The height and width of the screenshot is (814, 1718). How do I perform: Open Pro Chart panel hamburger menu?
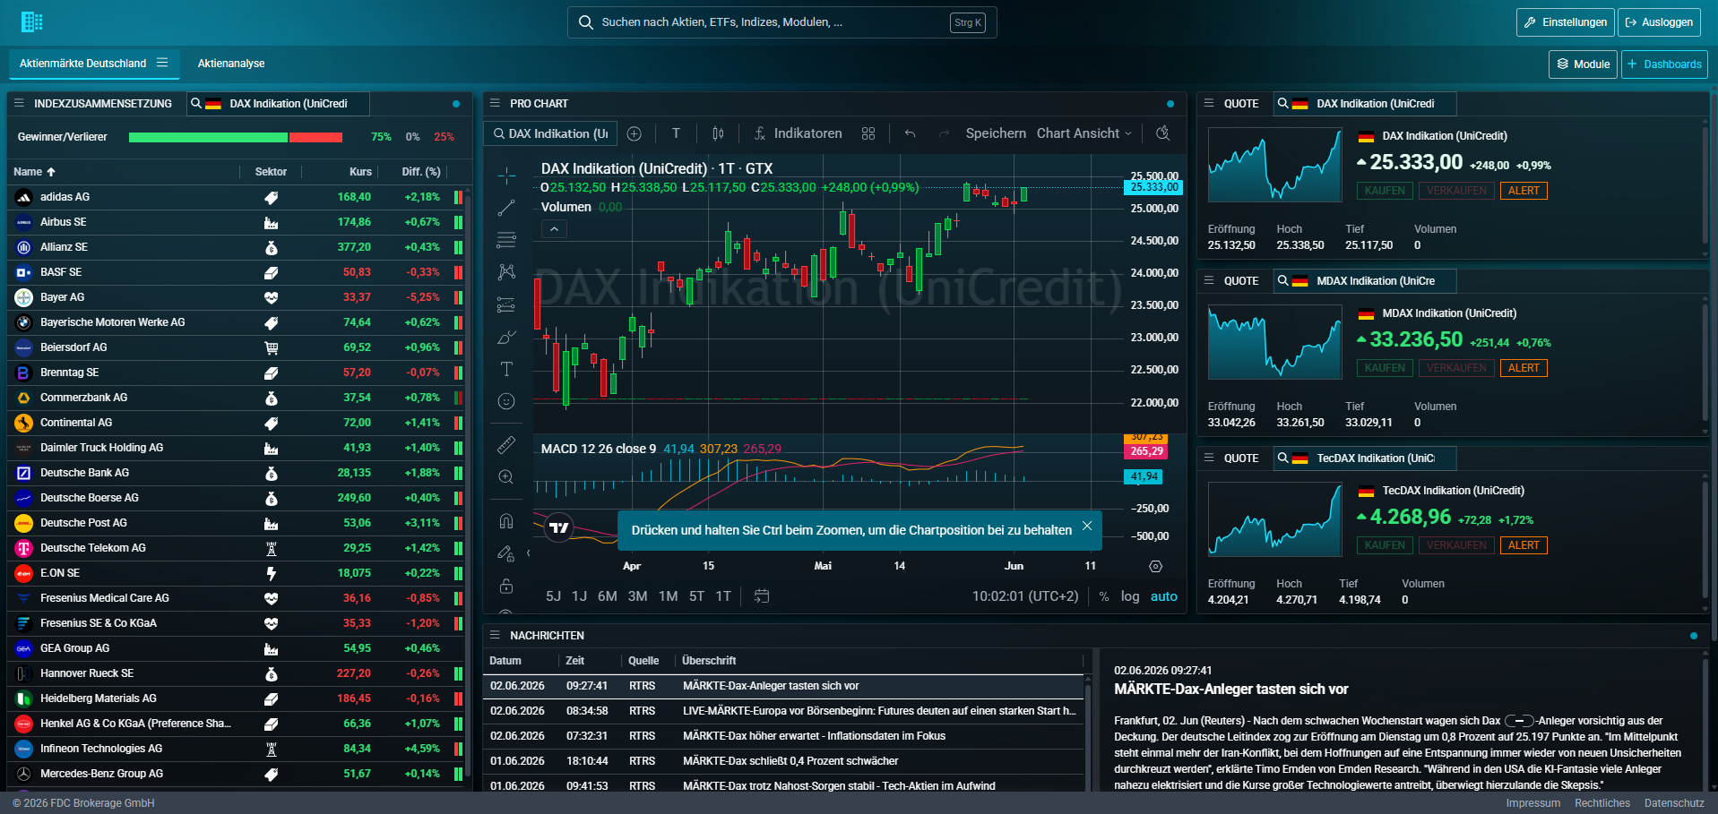495,104
